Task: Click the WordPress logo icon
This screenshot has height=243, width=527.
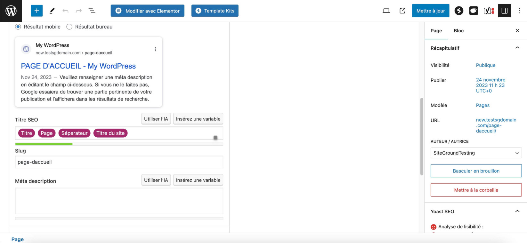Action: click(11, 11)
